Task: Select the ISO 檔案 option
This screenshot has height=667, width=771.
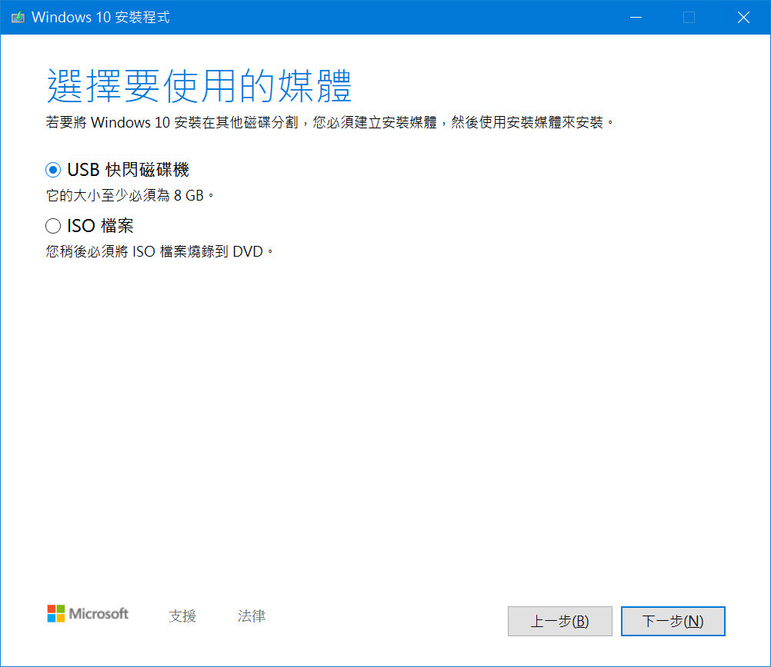Action: click(x=52, y=225)
